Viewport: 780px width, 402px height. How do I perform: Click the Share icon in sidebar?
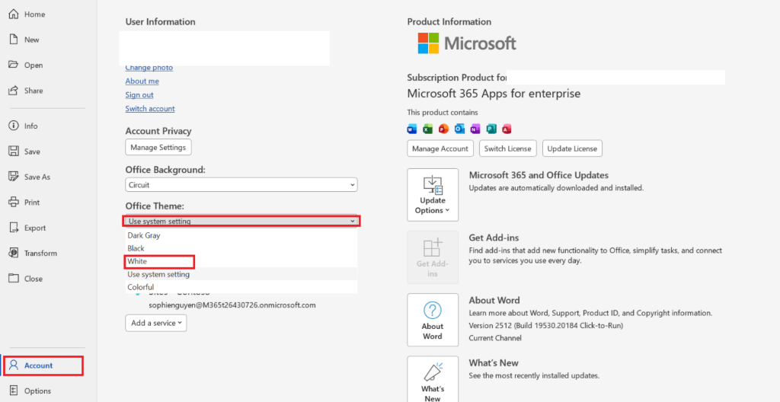[x=14, y=91]
